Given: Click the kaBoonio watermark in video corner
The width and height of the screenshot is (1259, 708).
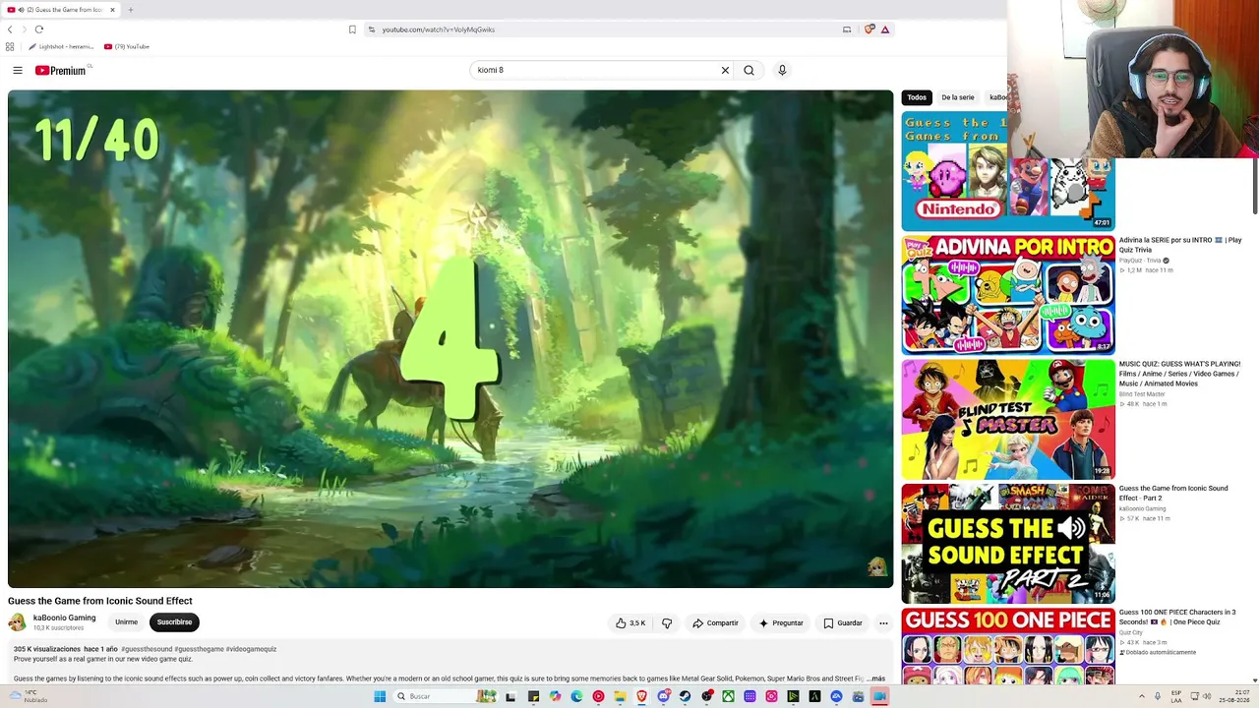Looking at the screenshot, I should click(x=876, y=566).
